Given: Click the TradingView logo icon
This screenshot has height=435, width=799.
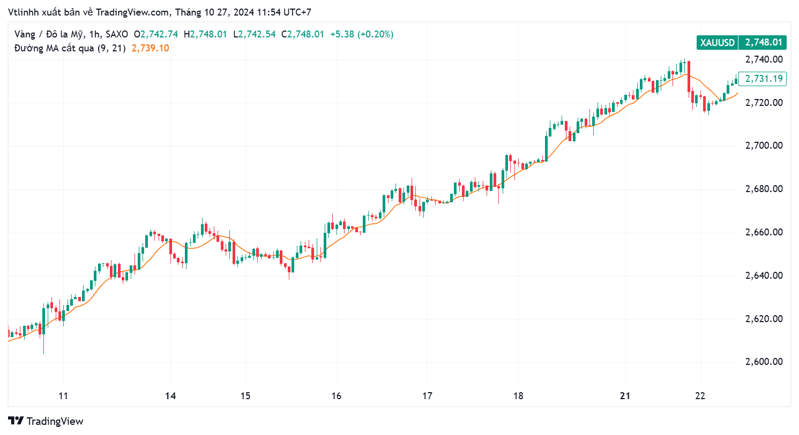Looking at the screenshot, I should [16, 421].
